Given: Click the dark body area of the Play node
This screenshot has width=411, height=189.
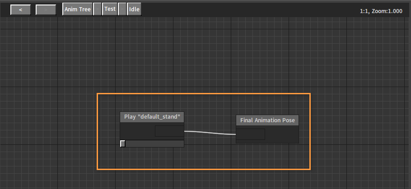Looking at the screenshot, I should pyautogui.click(x=137, y=131).
